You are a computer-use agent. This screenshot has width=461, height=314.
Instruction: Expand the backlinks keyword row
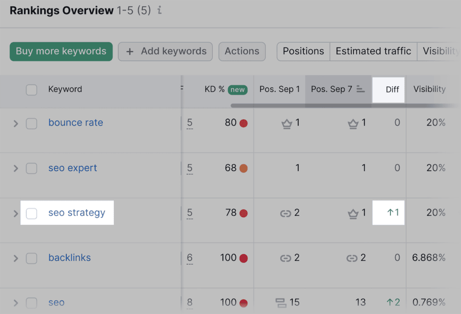15,258
